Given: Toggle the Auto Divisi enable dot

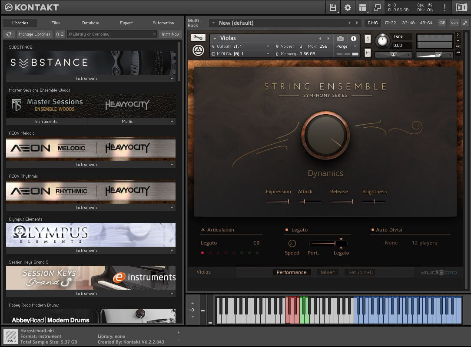Looking at the screenshot, I should pyautogui.click(x=373, y=230).
